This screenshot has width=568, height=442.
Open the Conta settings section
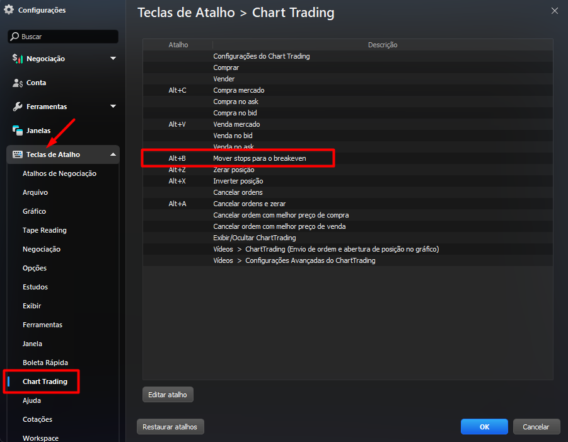click(x=63, y=83)
